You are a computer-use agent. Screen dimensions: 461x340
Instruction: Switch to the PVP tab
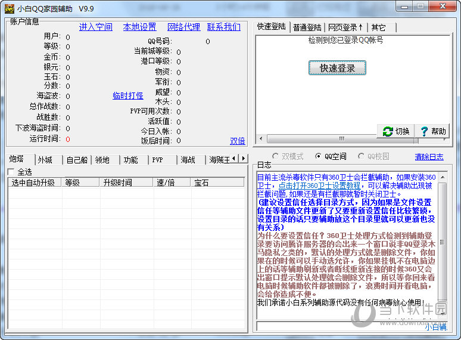(163, 160)
